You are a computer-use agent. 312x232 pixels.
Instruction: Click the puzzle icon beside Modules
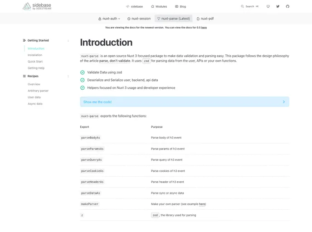[x=152, y=6]
